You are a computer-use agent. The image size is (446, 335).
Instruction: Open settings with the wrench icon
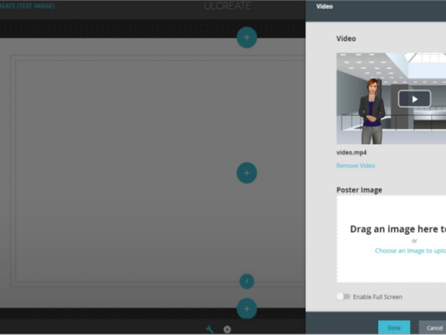[x=210, y=329]
